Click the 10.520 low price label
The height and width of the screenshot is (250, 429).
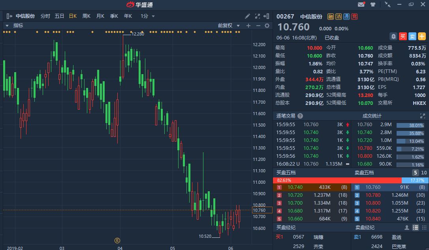(x=205, y=236)
